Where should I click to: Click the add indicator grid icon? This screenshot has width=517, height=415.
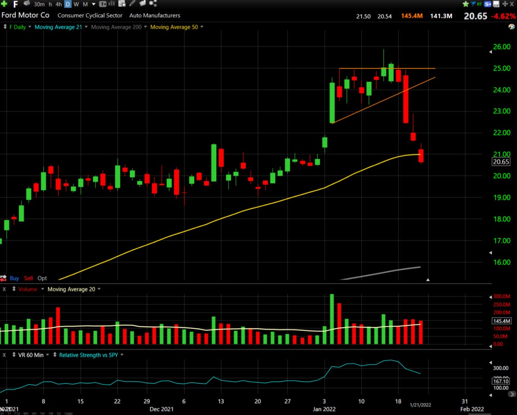pyautogui.click(x=122, y=4)
